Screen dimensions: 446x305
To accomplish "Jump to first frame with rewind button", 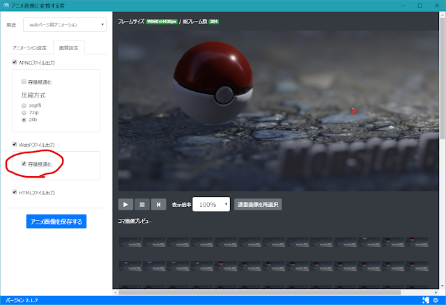I will (x=158, y=204).
